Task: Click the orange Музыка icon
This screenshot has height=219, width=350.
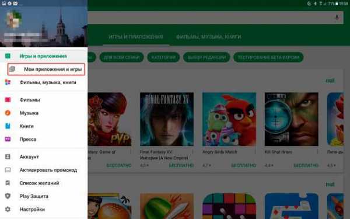Action: [x=8, y=113]
